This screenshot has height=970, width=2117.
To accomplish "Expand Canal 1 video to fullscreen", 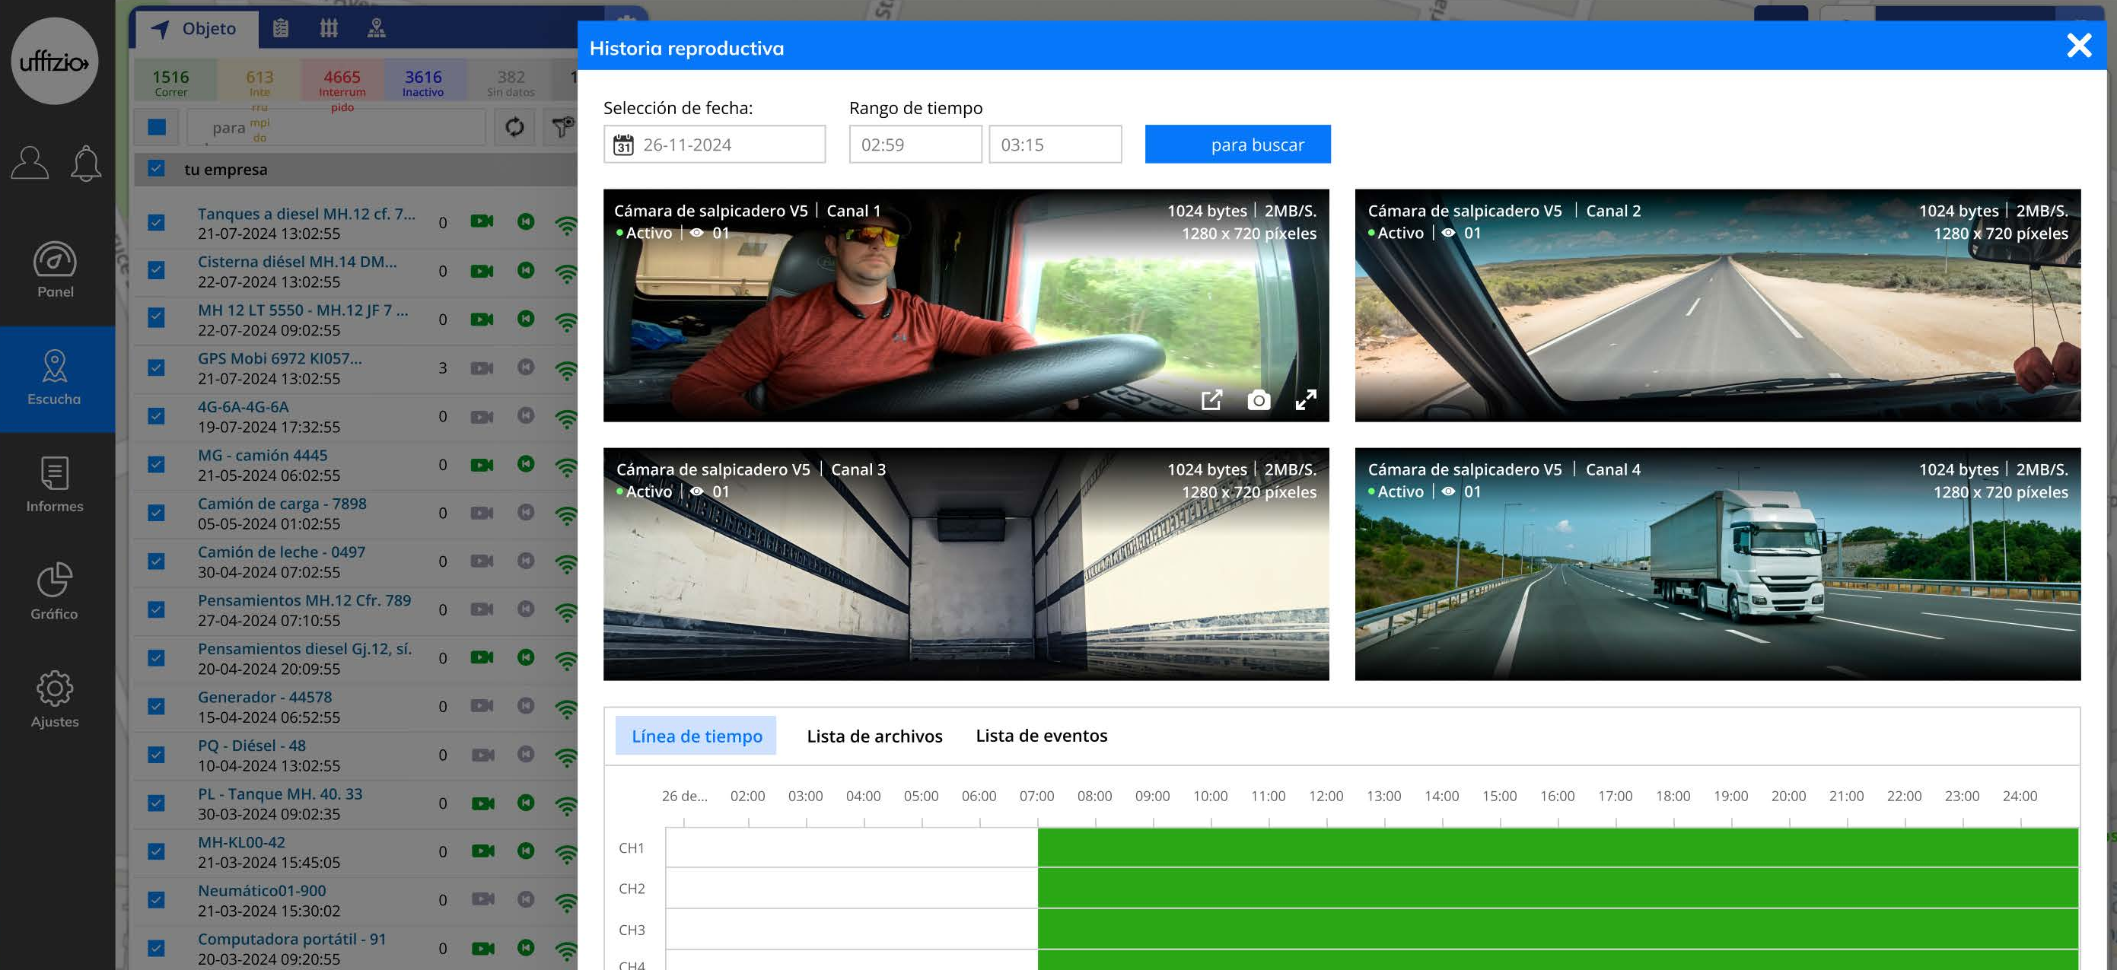I will [1306, 400].
